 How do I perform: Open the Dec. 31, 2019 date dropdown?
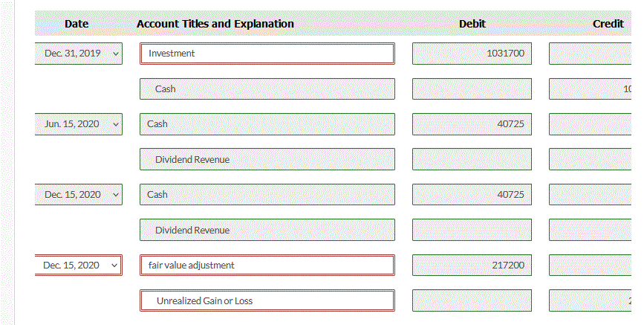click(78, 54)
